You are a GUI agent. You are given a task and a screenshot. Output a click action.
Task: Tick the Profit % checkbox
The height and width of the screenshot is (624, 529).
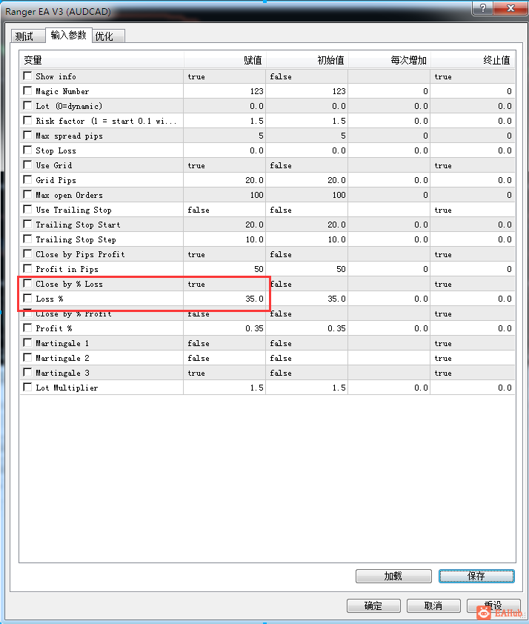pyautogui.click(x=27, y=328)
